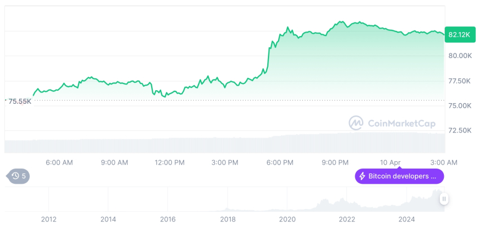Click the CoinMarketCap logo watermark icon
This screenshot has width=485, height=226.
pos(356,122)
